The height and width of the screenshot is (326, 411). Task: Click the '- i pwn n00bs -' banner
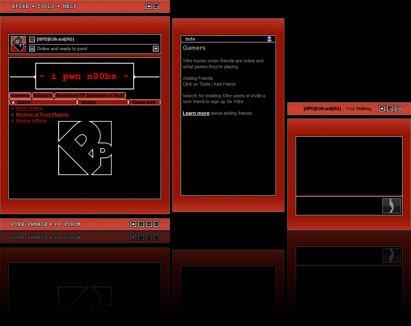[85, 76]
